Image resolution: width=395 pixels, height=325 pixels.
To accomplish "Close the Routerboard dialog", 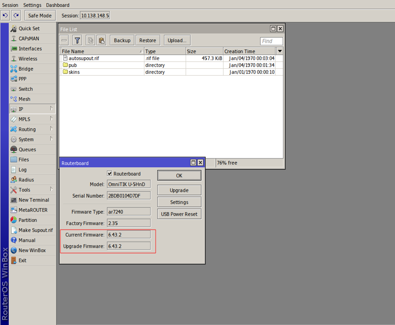I will (x=200, y=163).
